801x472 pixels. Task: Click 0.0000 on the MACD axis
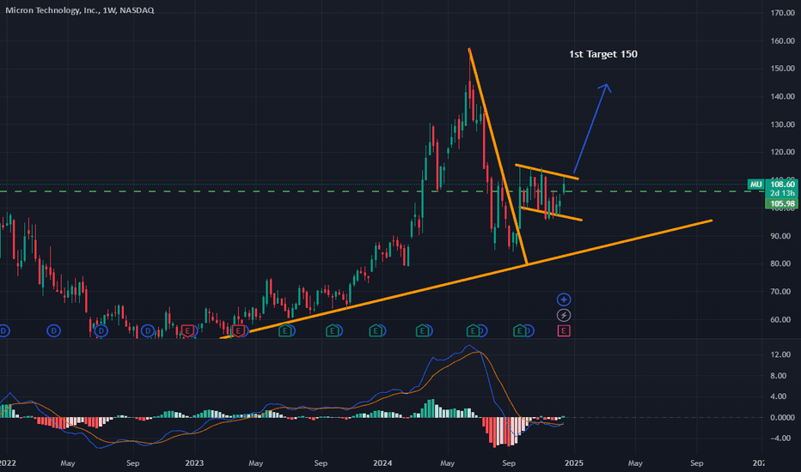[782, 417]
